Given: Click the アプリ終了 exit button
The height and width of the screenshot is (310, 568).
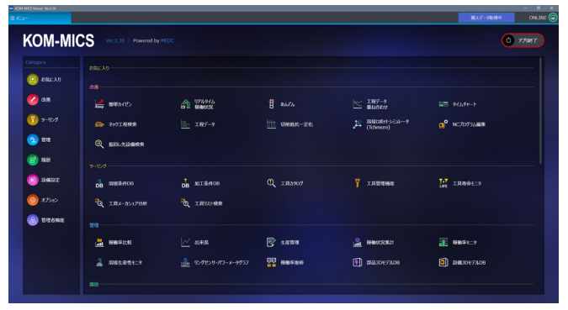Looking at the screenshot, I should pyautogui.click(x=523, y=40).
